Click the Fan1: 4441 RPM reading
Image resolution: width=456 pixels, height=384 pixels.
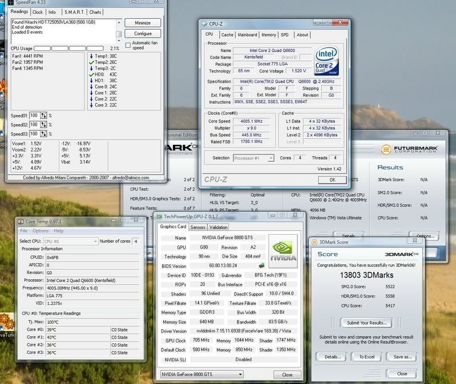[x=27, y=56]
